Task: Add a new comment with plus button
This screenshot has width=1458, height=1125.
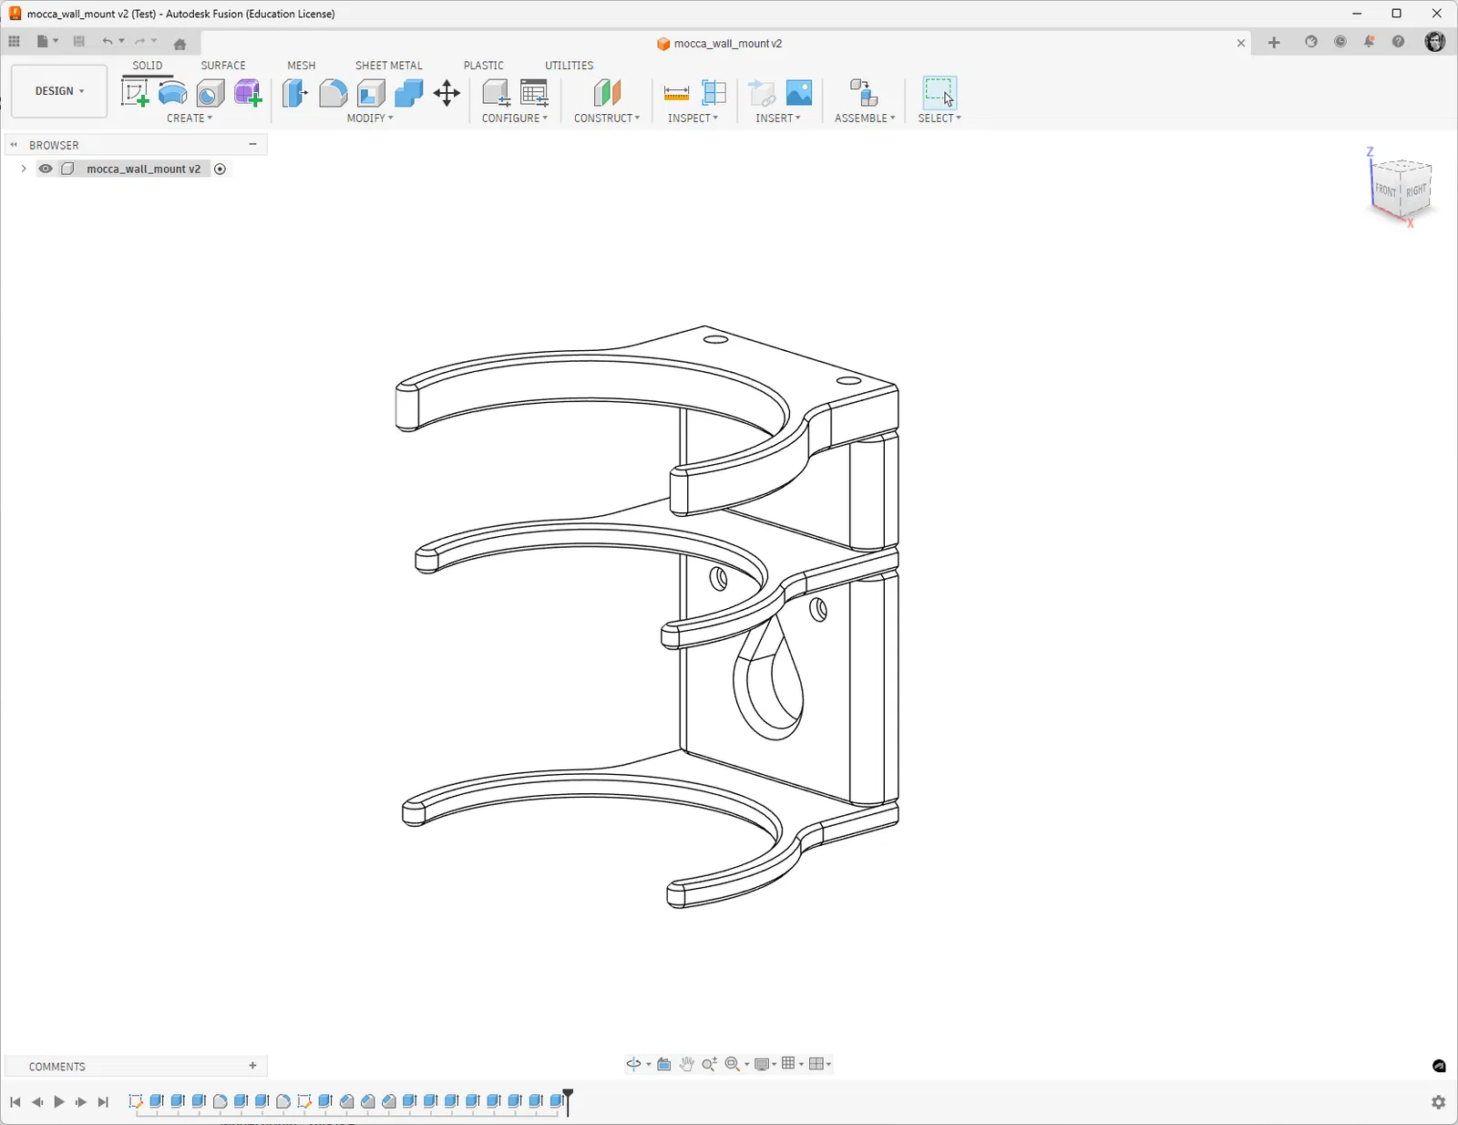Action: (x=252, y=1066)
